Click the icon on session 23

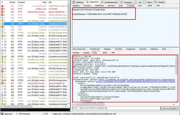2,68
